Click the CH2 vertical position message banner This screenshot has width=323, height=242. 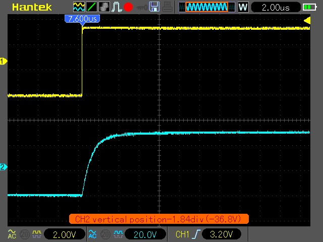coord(159,219)
